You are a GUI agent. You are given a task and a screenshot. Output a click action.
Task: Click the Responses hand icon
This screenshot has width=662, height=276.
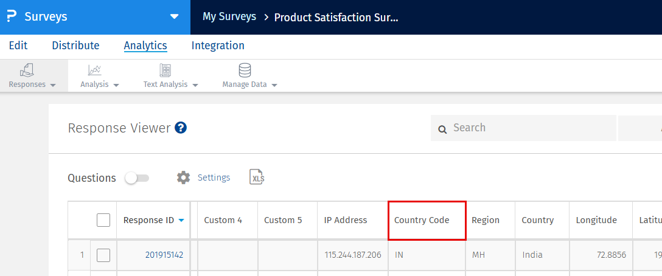pos(27,70)
